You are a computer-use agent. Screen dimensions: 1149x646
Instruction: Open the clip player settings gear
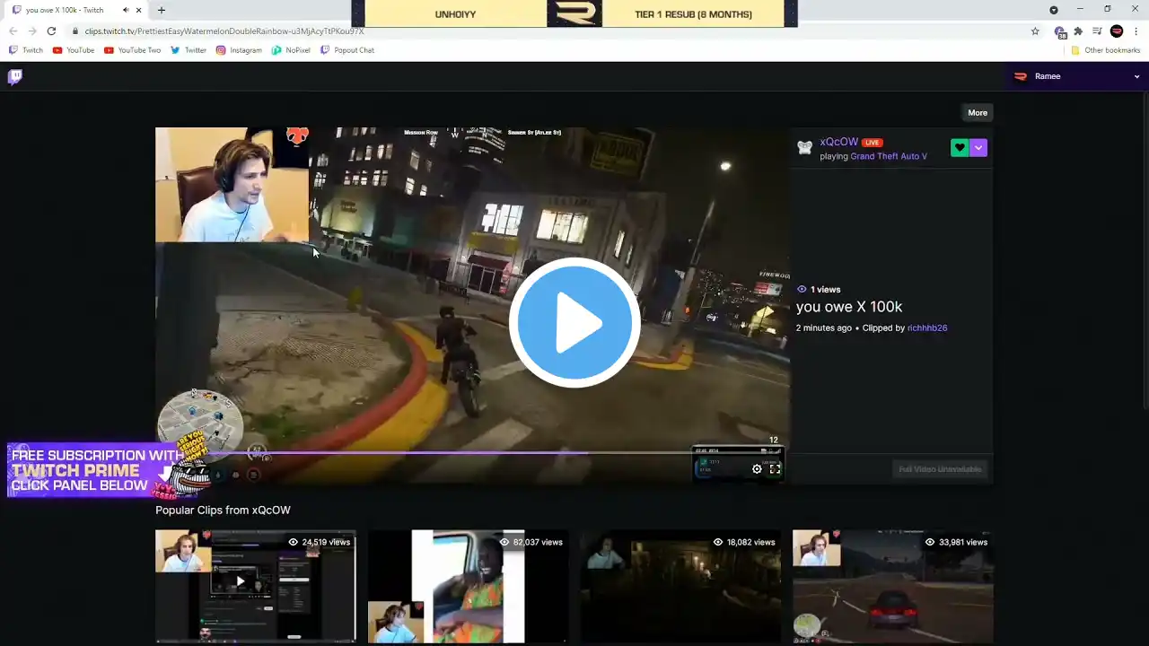click(757, 468)
